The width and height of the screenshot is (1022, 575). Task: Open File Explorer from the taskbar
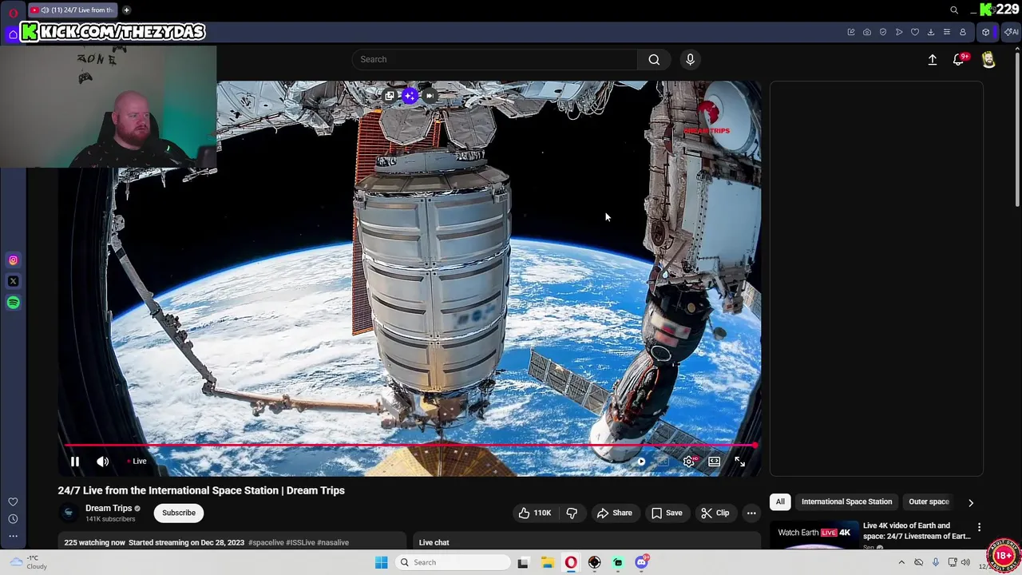coord(547,562)
